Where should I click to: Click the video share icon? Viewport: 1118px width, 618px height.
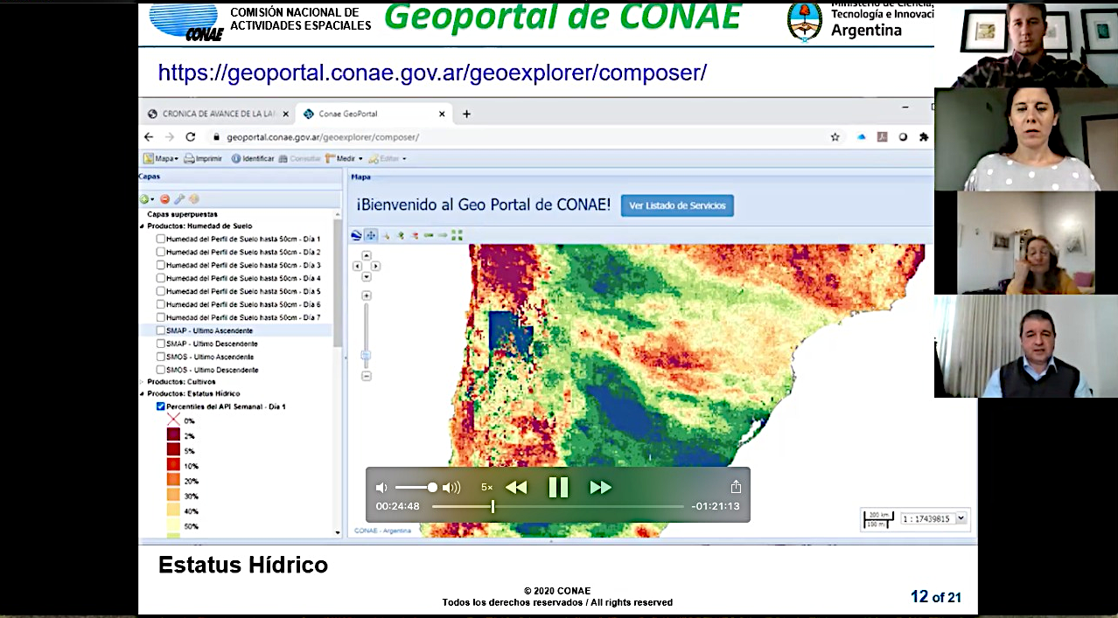pyautogui.click(x=736, y=487)
